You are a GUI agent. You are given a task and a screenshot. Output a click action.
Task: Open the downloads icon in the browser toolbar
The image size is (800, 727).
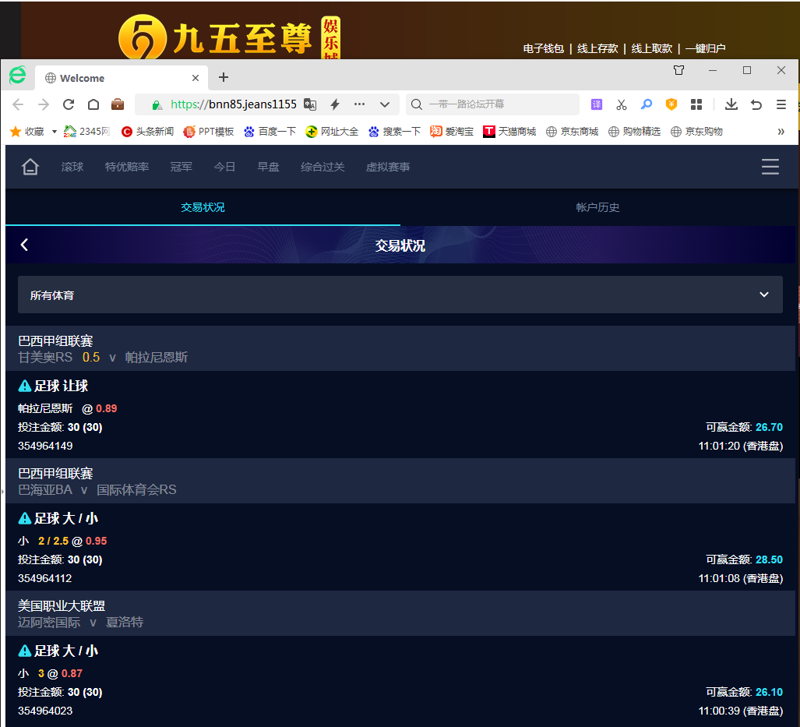click(x=731, y=104)
